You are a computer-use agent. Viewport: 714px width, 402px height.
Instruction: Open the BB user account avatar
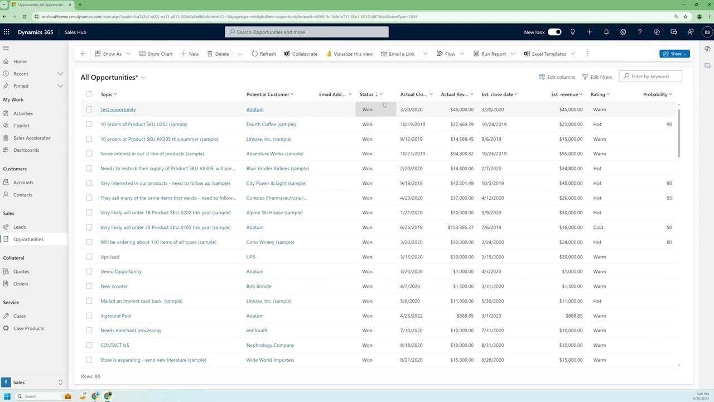point(707,32)
